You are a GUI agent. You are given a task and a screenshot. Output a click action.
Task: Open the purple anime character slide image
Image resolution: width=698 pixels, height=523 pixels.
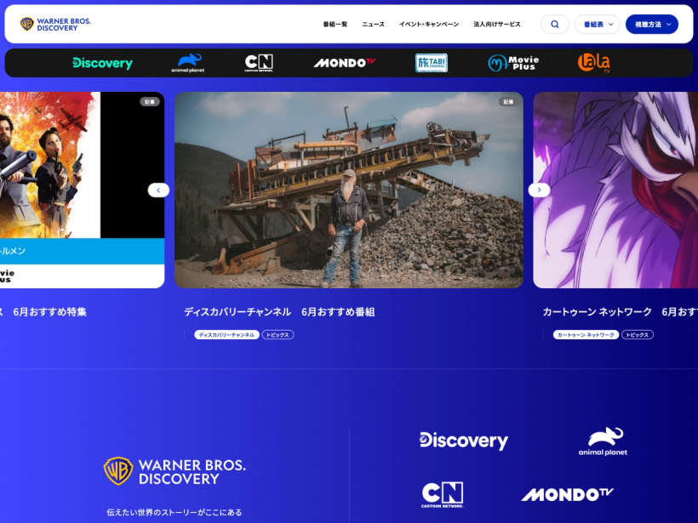615,190
